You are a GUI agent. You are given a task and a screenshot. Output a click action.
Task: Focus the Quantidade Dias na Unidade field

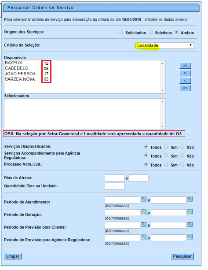114,186
